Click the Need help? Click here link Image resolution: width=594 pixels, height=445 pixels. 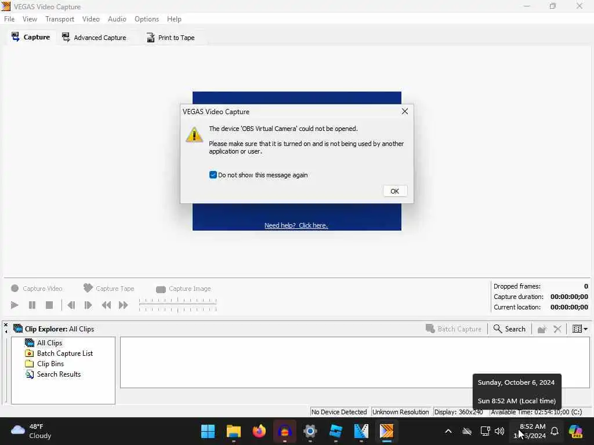296,225
